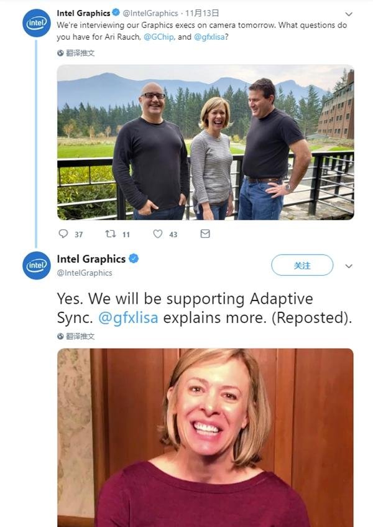Open the dropdown arrow next to 关注
The height and width of the screenshot is (527, 373).
coord(349,266)
